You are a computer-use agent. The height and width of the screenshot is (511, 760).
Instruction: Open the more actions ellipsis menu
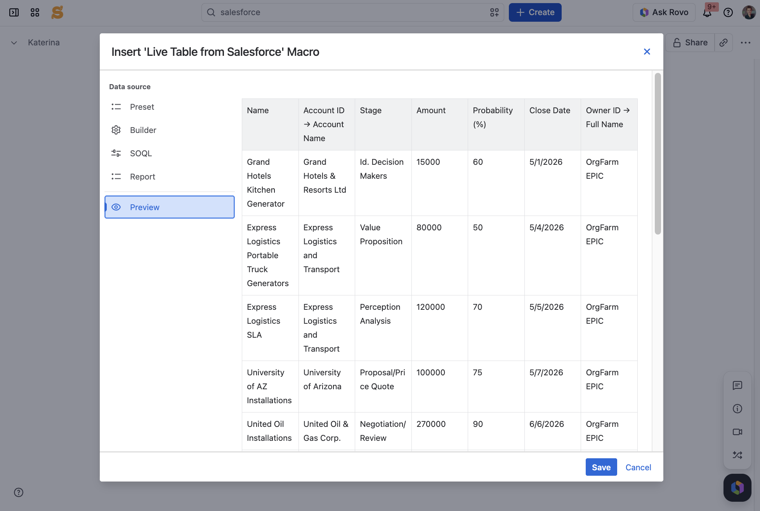(746, 43)
